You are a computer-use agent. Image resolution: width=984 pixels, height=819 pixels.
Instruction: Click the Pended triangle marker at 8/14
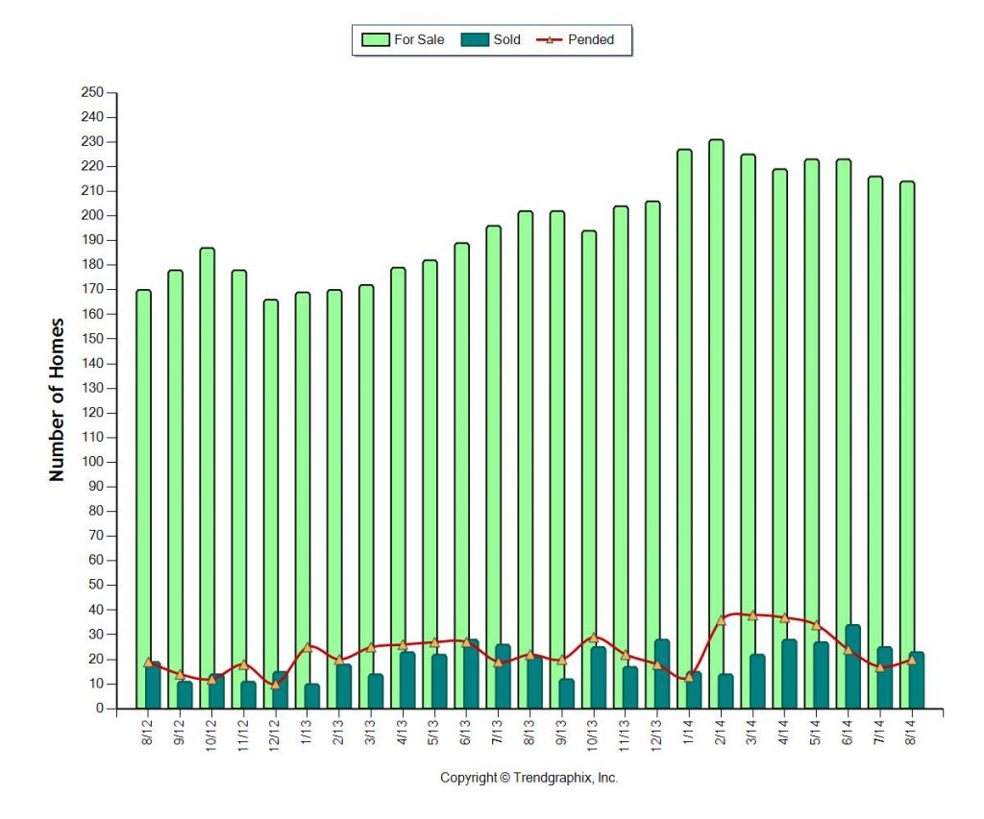pyautogui.click(x=911, y=661)
